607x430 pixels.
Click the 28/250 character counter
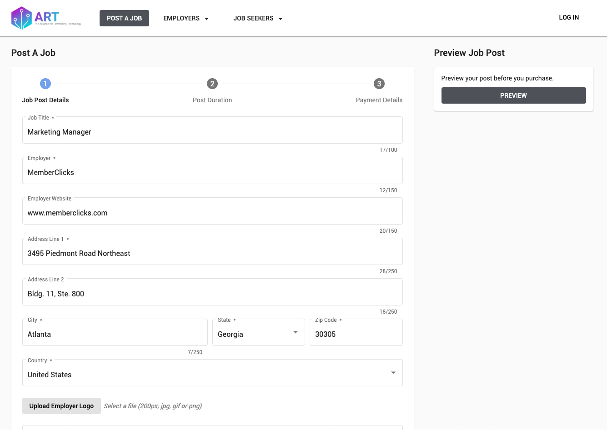tap(388, 271)
